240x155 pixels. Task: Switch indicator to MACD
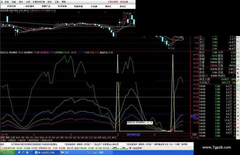18,137
